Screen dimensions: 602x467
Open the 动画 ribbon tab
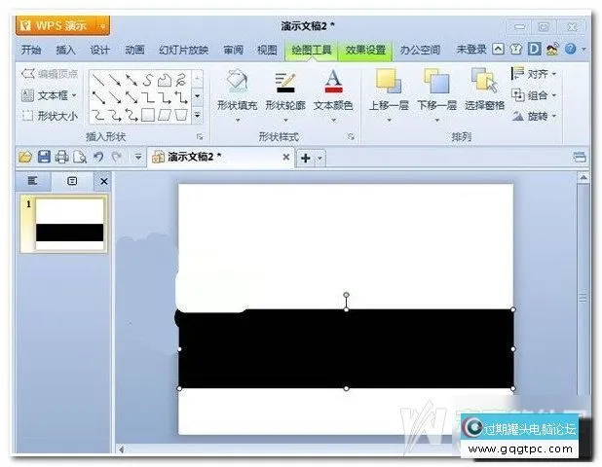(x=134, y=50)
